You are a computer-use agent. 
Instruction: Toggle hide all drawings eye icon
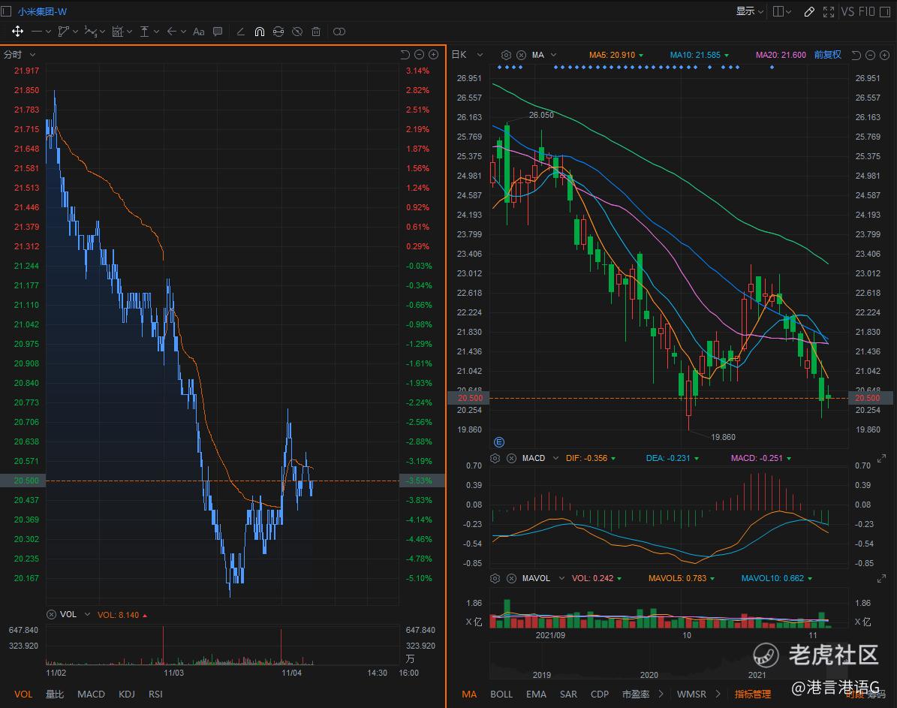pos(297,32)
